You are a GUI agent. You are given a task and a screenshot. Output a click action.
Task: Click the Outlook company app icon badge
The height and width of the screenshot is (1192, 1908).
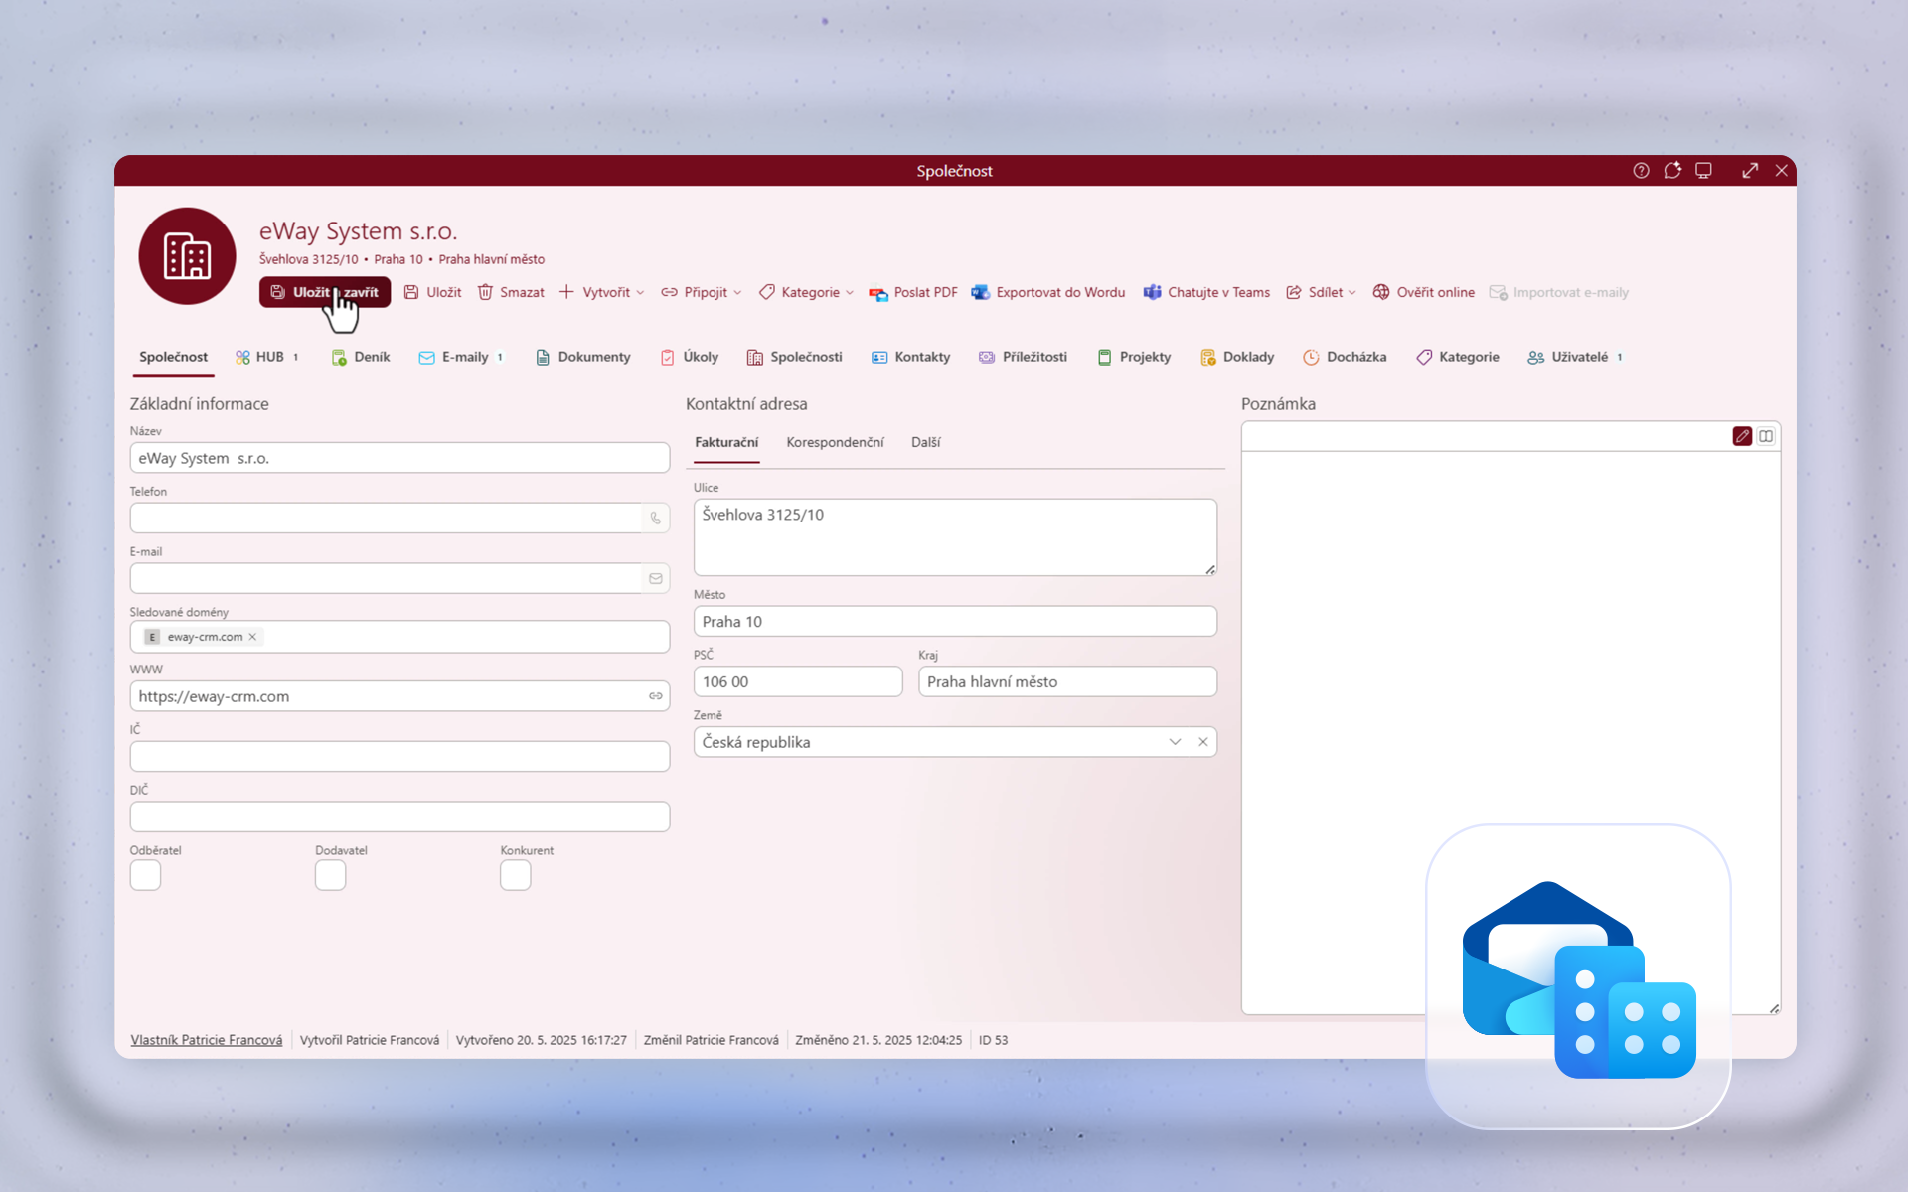(x=1578, y=977)
